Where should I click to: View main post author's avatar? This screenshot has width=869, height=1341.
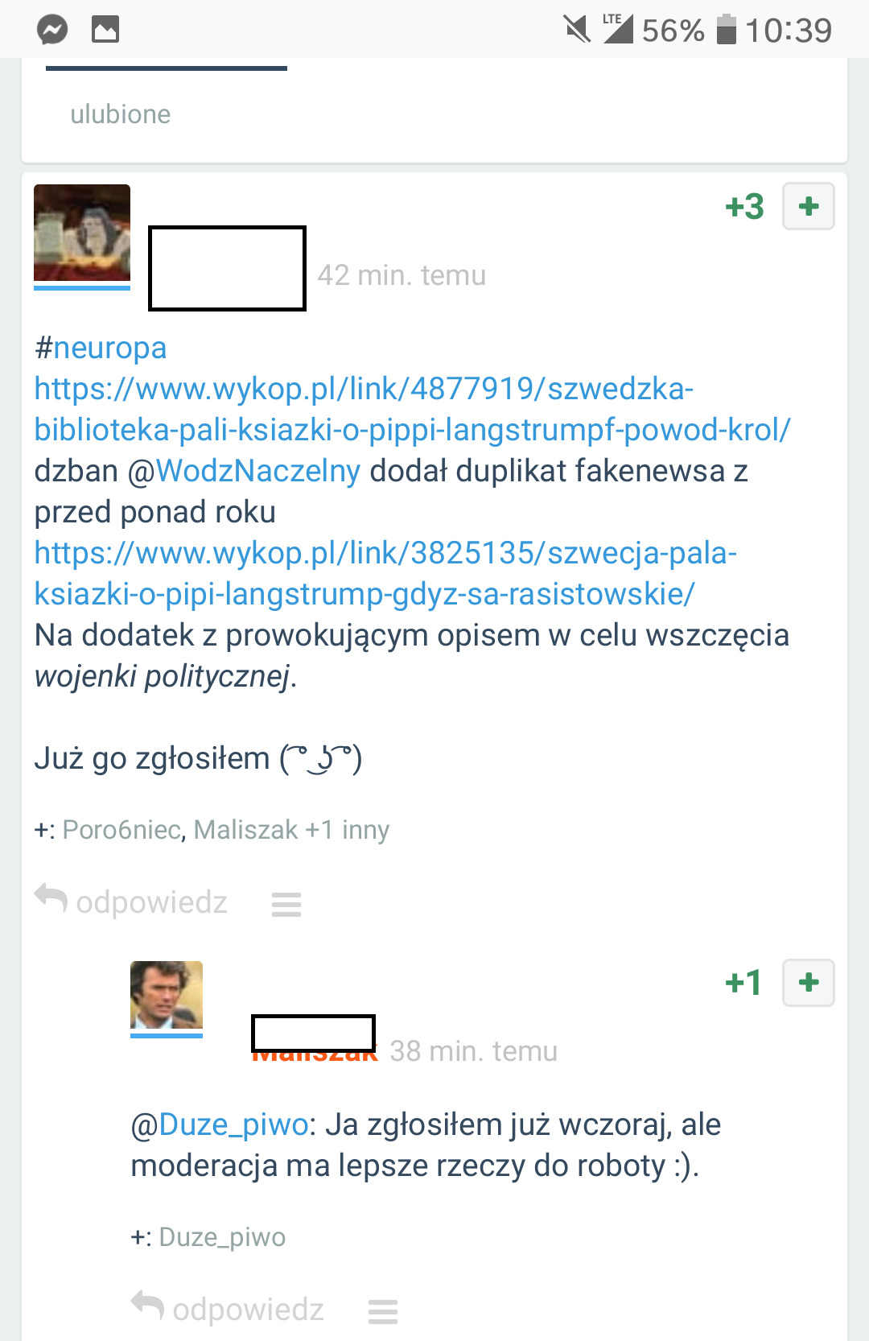[x=82, y=234]
